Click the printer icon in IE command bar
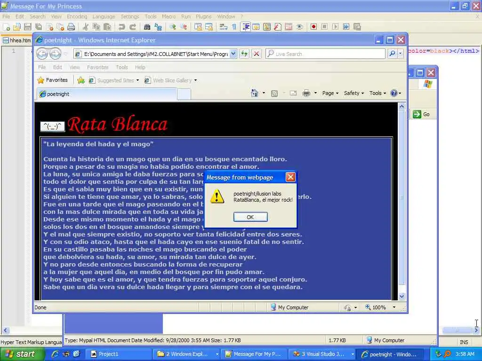The width and height of the screenshot is (482, 361). tap(306, 93)
